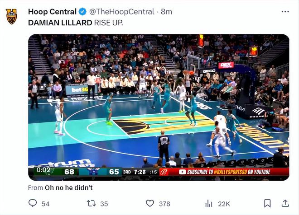Like the tweet with heart icon
The height and width of the screenshot is (215, 299).
[149, 203]
